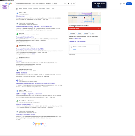Select the All search tab

point(17,8)
